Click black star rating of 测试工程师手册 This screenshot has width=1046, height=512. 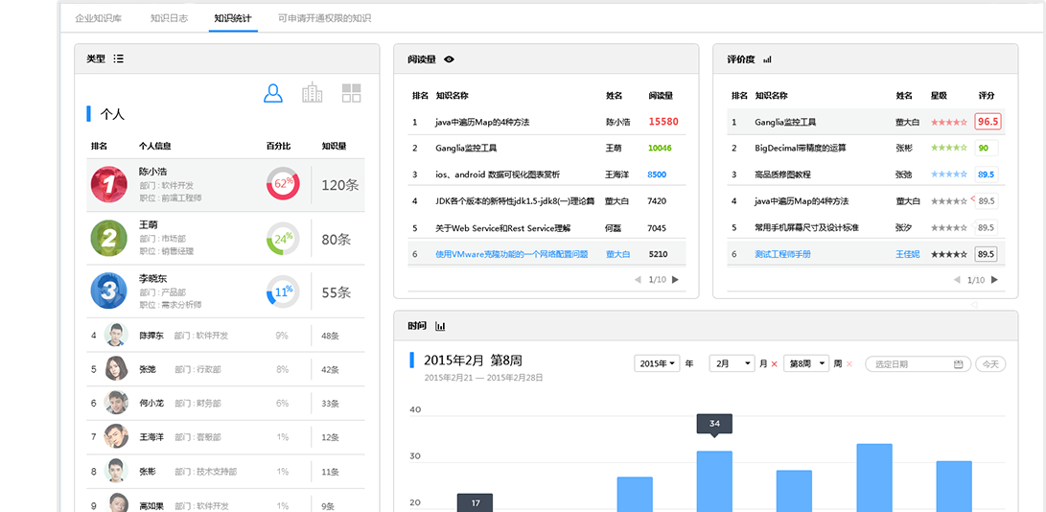[x=948, y=254]
